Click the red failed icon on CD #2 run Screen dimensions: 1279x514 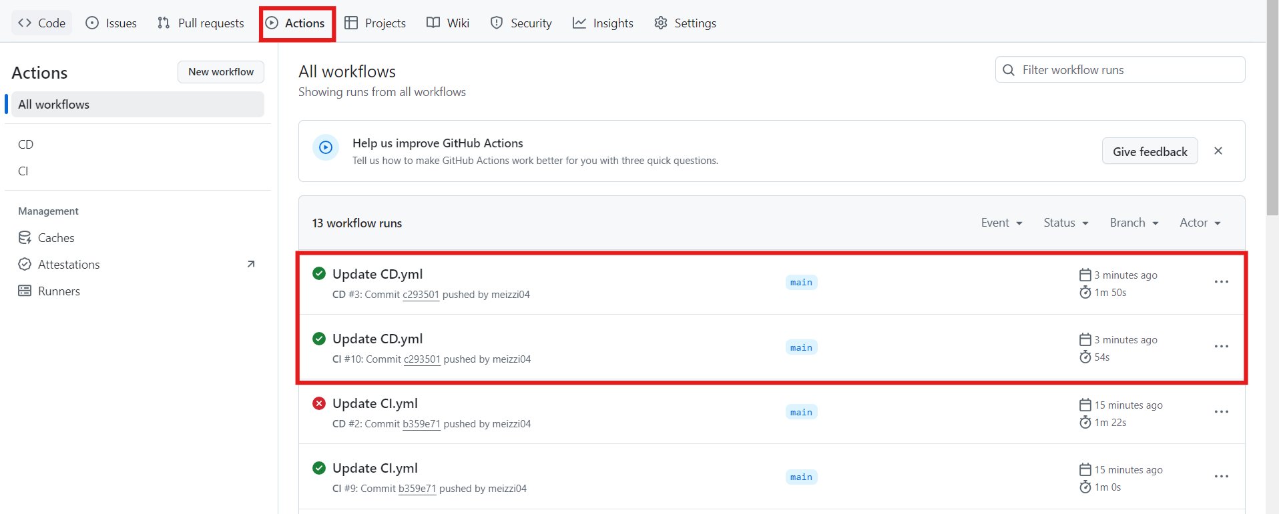(319, 403)
